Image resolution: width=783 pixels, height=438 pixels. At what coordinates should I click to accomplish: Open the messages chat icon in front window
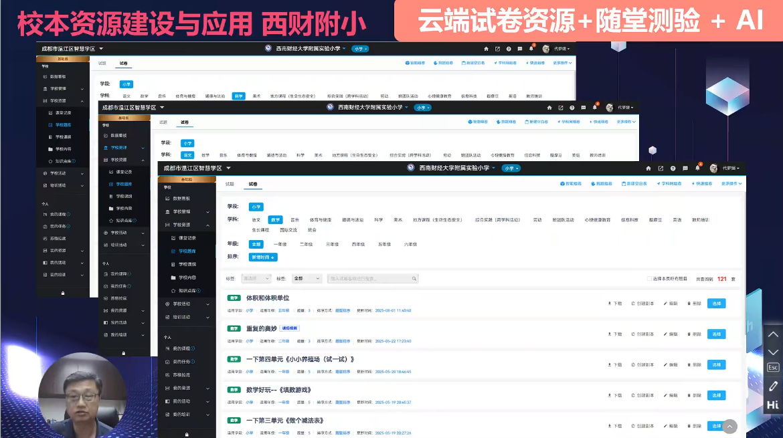[685, 169]
